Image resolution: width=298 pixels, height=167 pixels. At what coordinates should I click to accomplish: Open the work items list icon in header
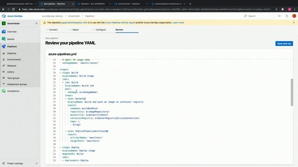click(279, 16)
